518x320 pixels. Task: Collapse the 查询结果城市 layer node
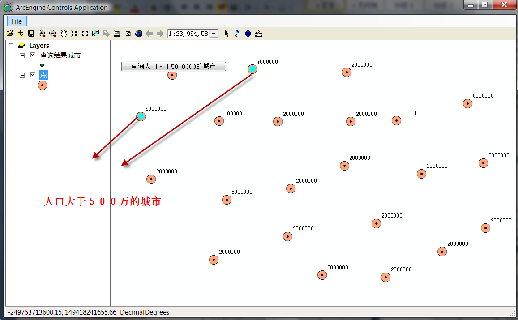(x=22, y=55)
